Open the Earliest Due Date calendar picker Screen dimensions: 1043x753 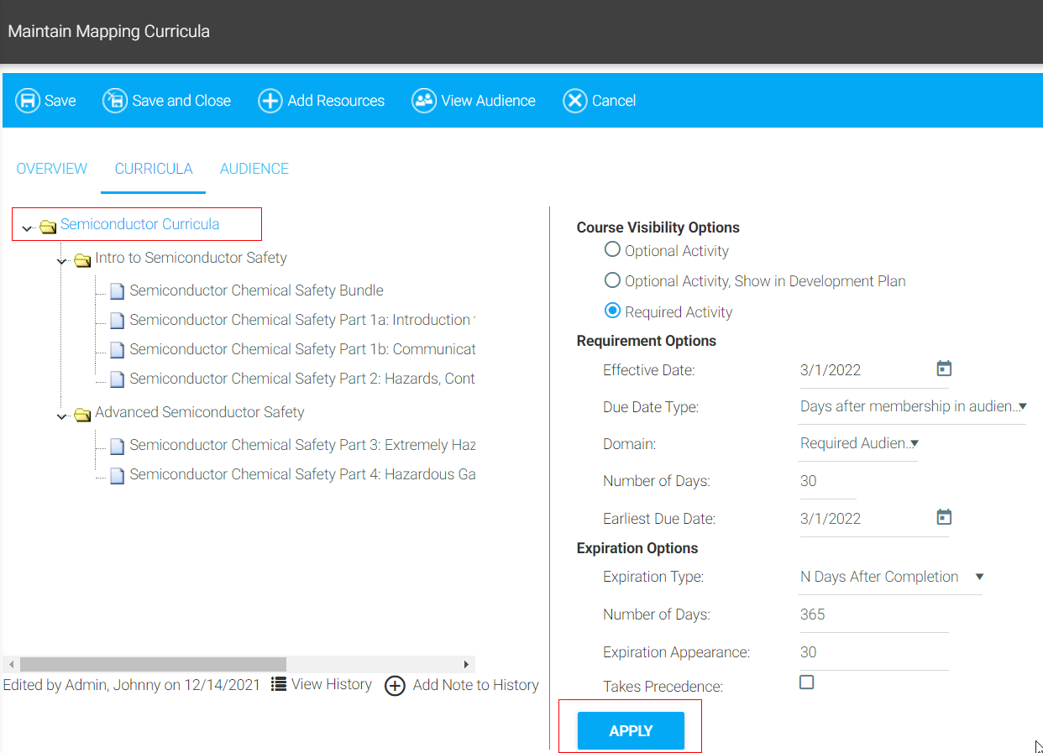tap(944, 517)
